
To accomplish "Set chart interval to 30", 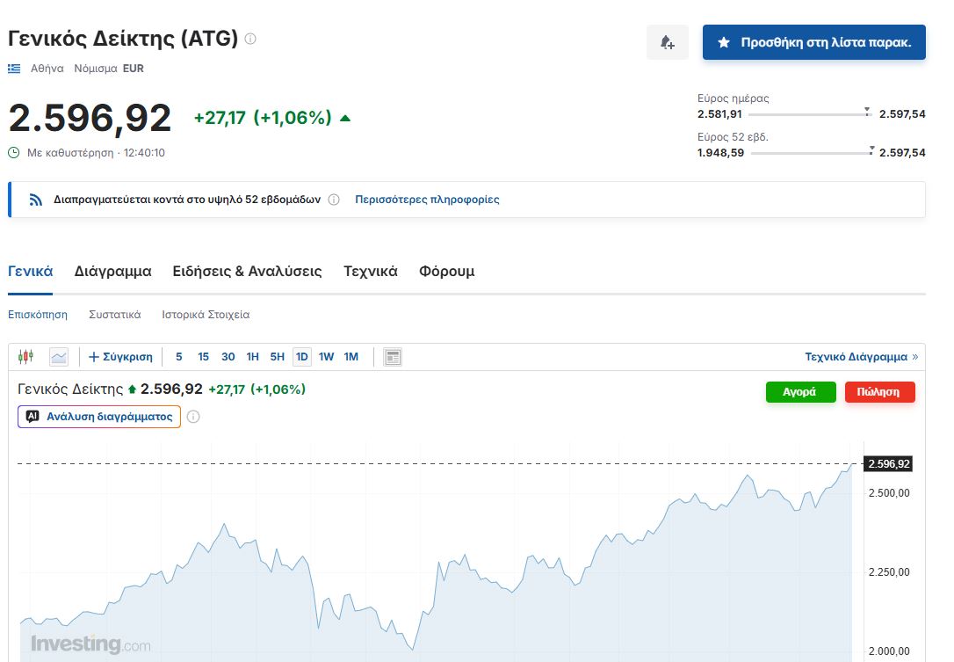I will [228, 357].
